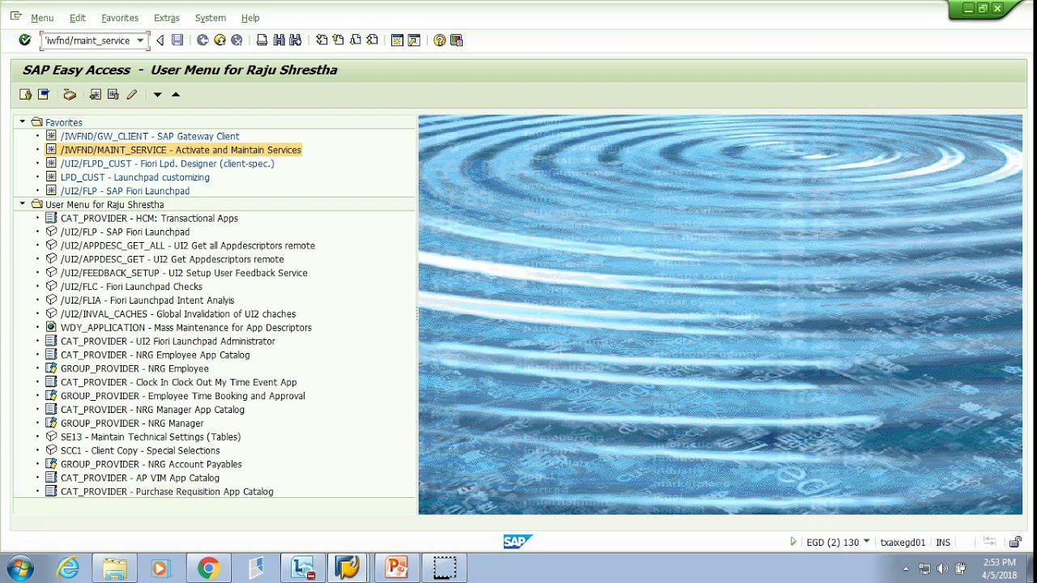Image resolution: width=1037 pixels, height=583 pixels.
Task: Select WDY_APPLICATION - Mass Maintenance for App Descriptors
Action: pyautogui.click(x=186, y=328)
